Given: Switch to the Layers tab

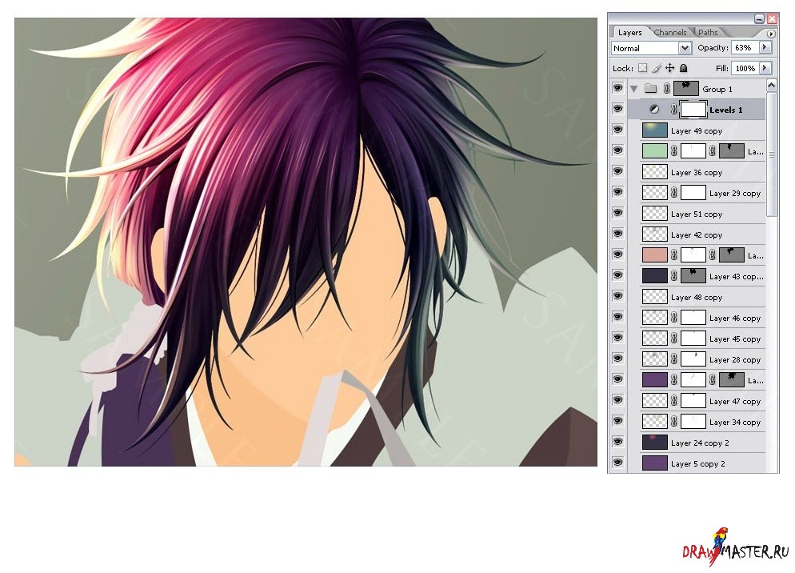Looking at the screenshot, I should [629, 33].
